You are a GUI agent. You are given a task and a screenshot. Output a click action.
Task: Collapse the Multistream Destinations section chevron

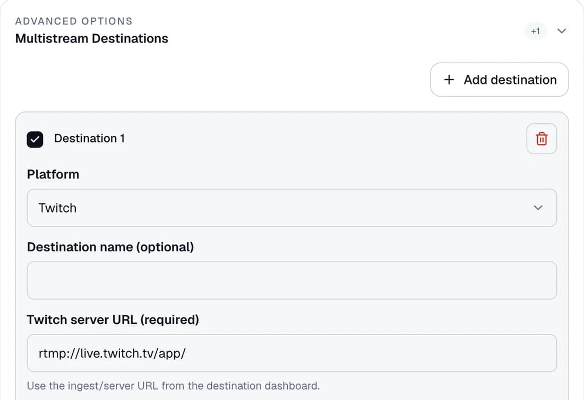point(562,31)
